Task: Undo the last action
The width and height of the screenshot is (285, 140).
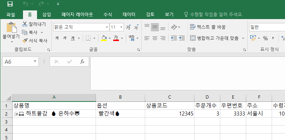Action: [x=26, y=4]
